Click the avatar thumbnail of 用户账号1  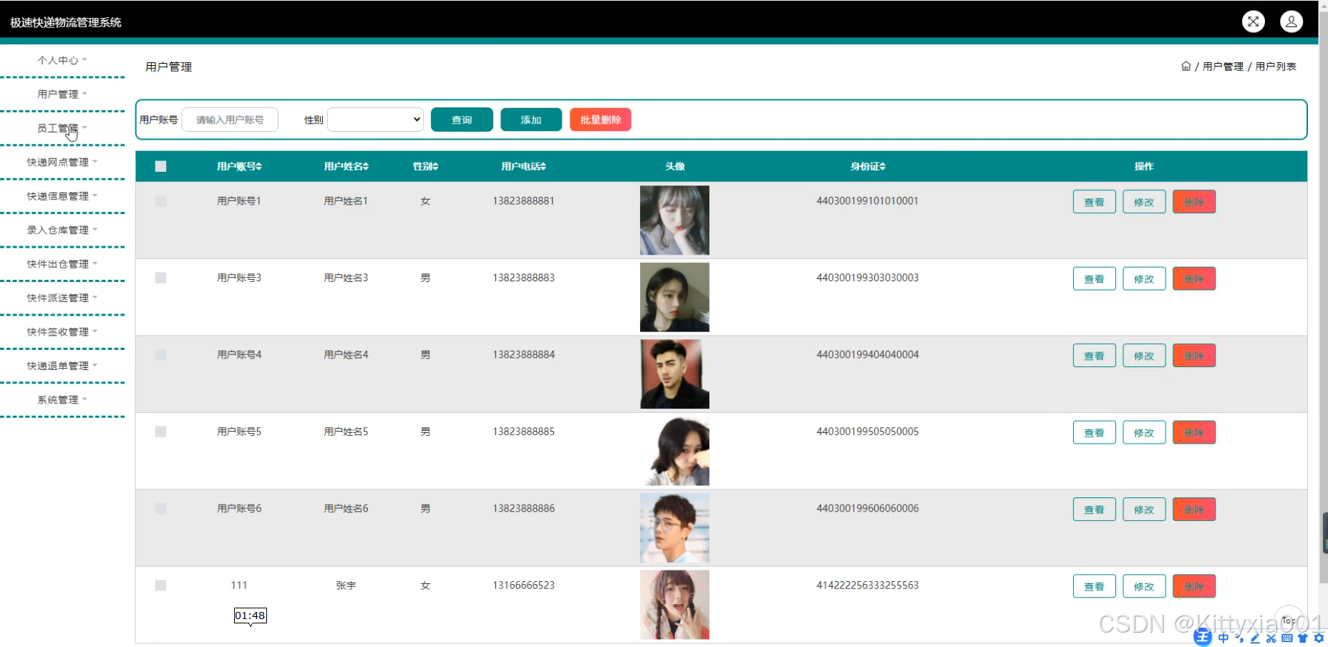[674, 220]
